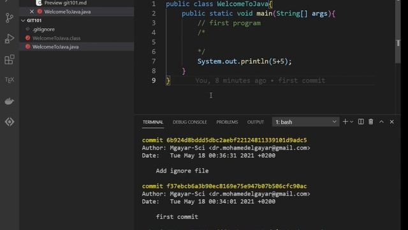Close the WelcomeToJava.java open editor

tap(32, 11)
